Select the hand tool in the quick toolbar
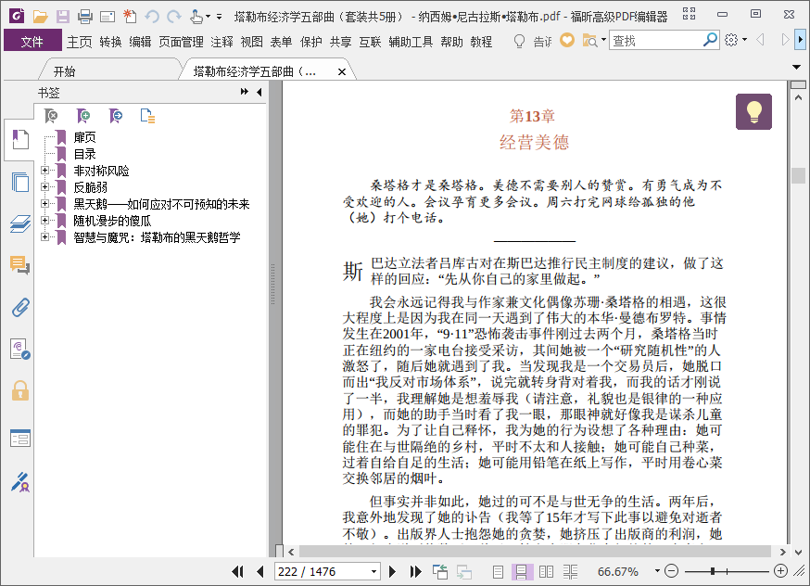This screenshot has height=586, width=810. [x=196, y=17]
